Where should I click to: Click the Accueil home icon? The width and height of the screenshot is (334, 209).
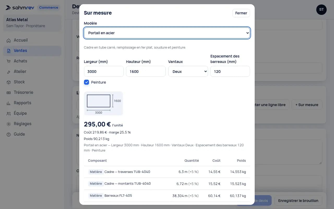[x=9, y=40]
